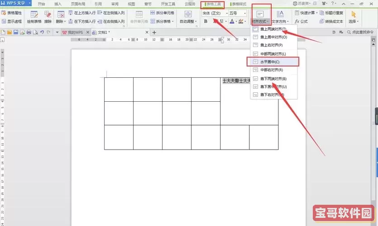Click the top-left empty table cell
Viewport: 378px width, 226px height.
pyautogui.click(x=119, y=89)
